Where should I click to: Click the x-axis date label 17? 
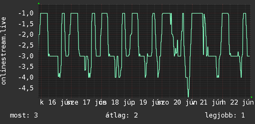pyautogui.click(x=87, y=103)
